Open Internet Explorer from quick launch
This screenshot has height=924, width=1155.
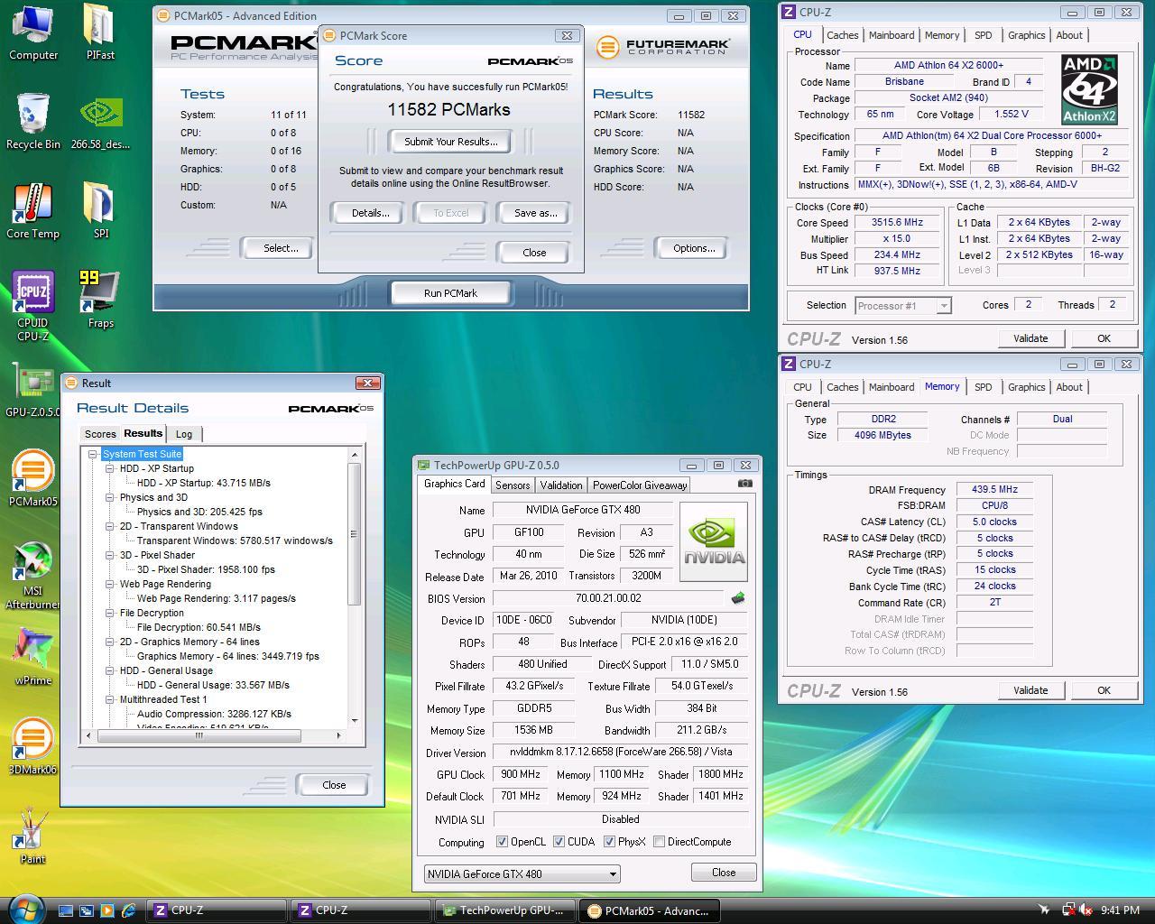(128, 910)
